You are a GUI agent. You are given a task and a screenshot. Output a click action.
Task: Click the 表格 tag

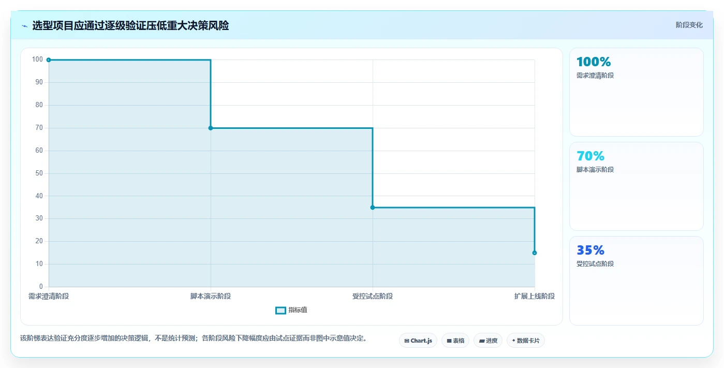point(455,341)
